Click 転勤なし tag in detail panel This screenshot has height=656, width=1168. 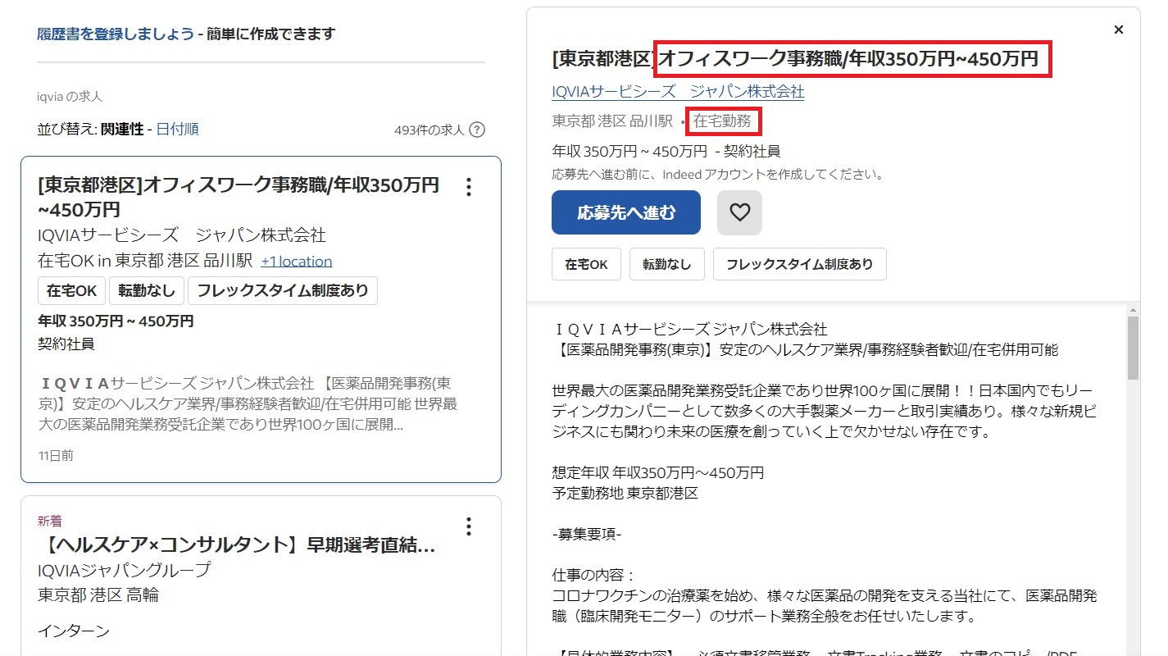(666, 264)
